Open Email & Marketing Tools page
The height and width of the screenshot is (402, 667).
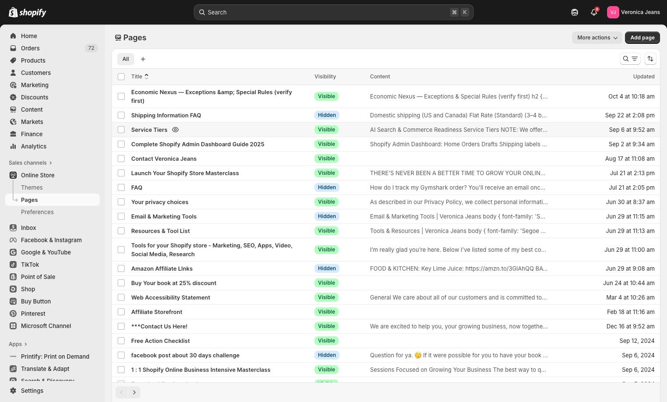[164, 216]
